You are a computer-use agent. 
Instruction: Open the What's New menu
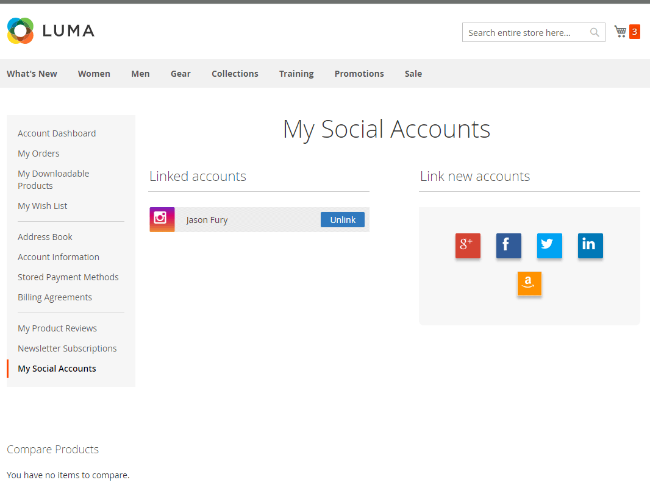click(32, 74)
